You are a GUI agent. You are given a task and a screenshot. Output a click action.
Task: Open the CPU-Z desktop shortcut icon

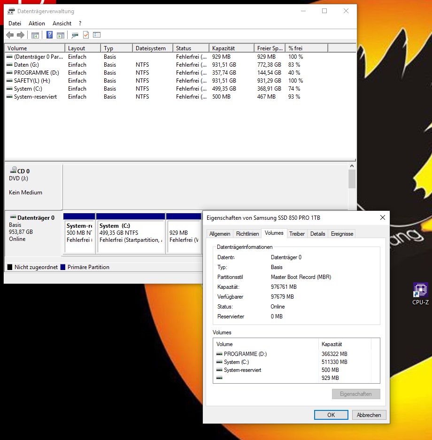421,290
